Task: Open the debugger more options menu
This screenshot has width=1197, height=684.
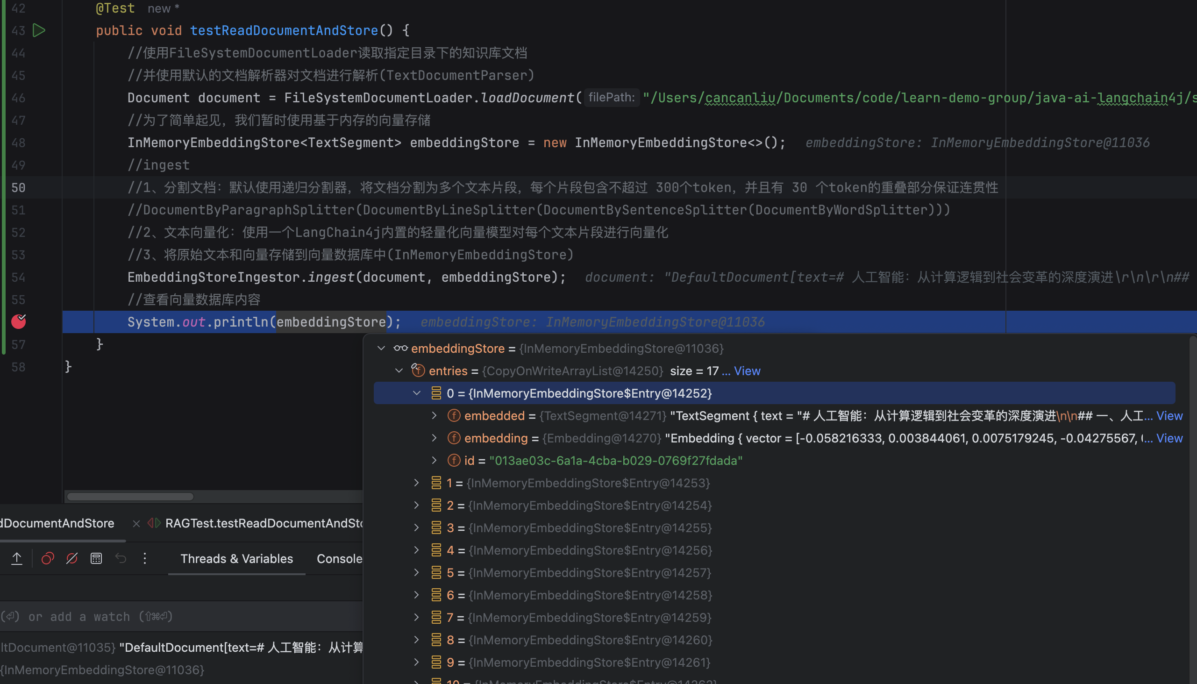Action: [145, 558]
